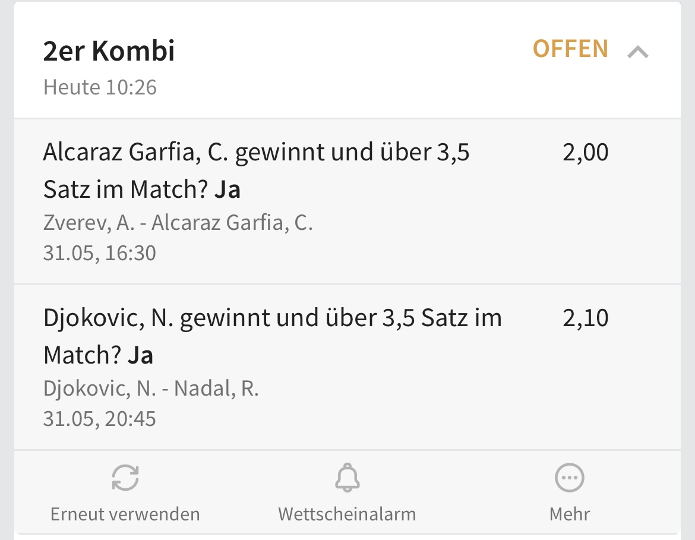Click the 2,00 odds value
The width and height of the screenshot is (695, 540).
click(585, 153)
